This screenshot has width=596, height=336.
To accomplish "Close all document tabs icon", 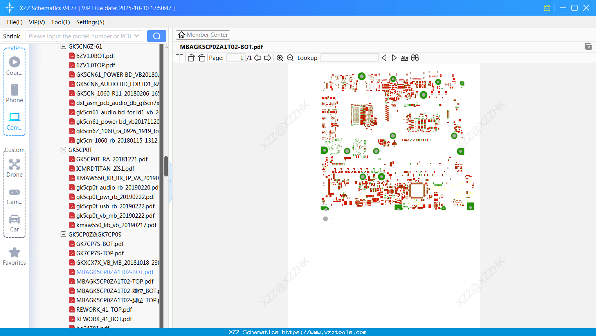I will pos(588,47).
